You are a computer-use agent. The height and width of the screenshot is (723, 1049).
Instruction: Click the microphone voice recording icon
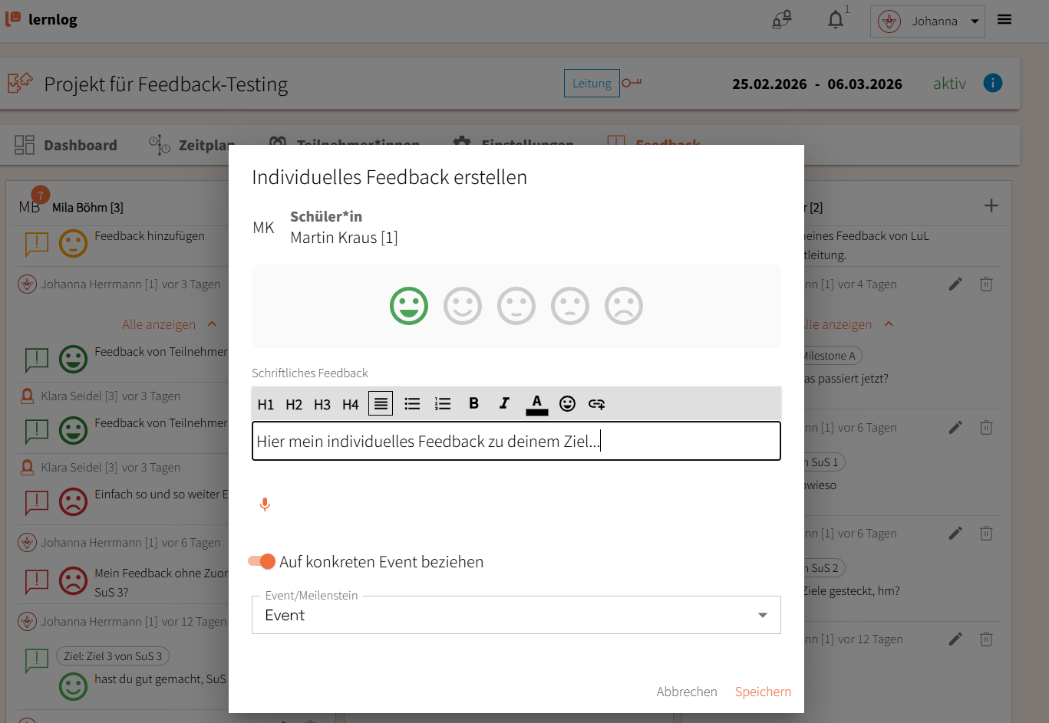pos(265,504)
